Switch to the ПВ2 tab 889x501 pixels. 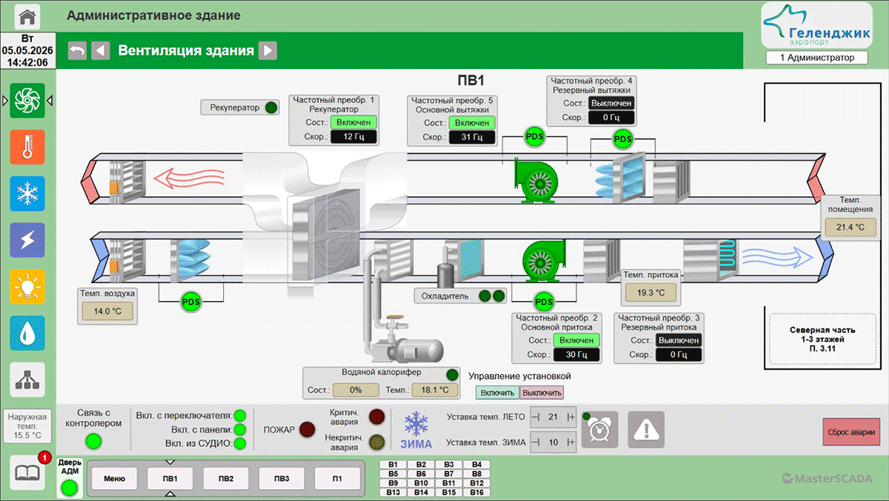(226, 479)
